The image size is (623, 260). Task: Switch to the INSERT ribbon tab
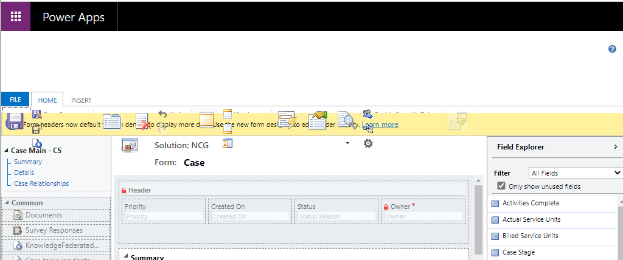[x=81, y=100]
